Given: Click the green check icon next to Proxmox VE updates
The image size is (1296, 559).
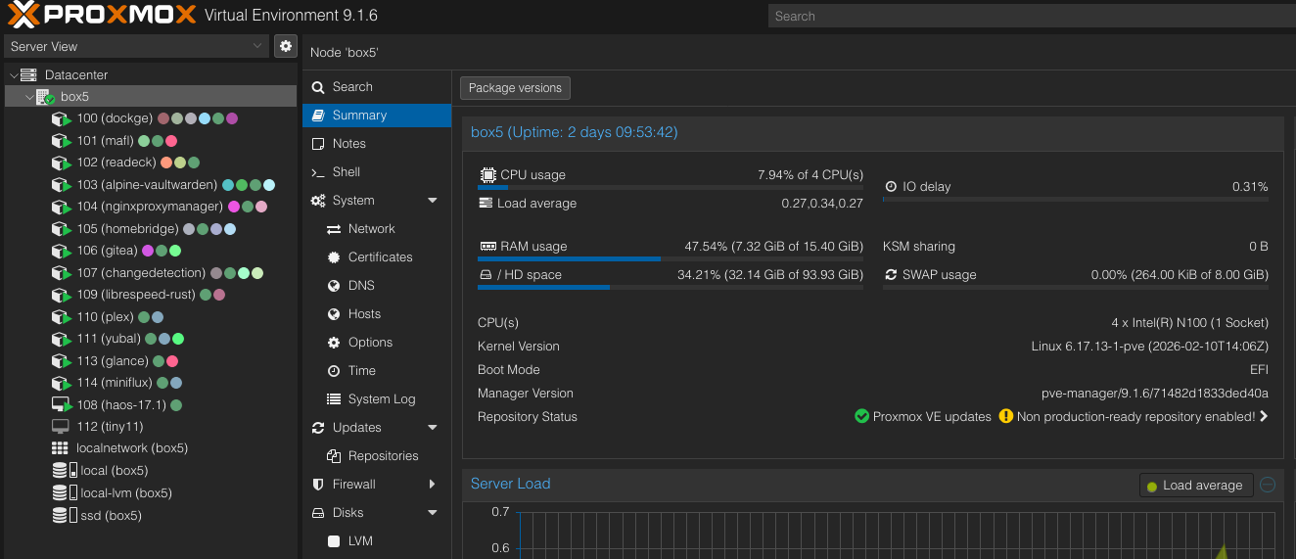Looking at the screenshot, I should (861, 416).
